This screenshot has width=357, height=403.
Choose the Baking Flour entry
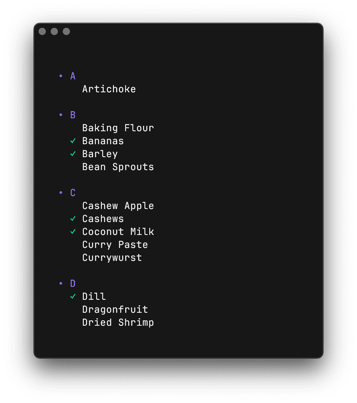pos(118,128)
